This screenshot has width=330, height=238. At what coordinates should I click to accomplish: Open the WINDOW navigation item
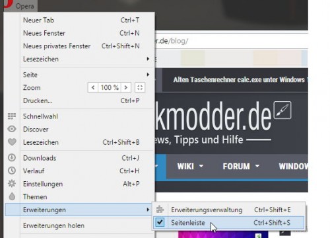pos(293,167)
